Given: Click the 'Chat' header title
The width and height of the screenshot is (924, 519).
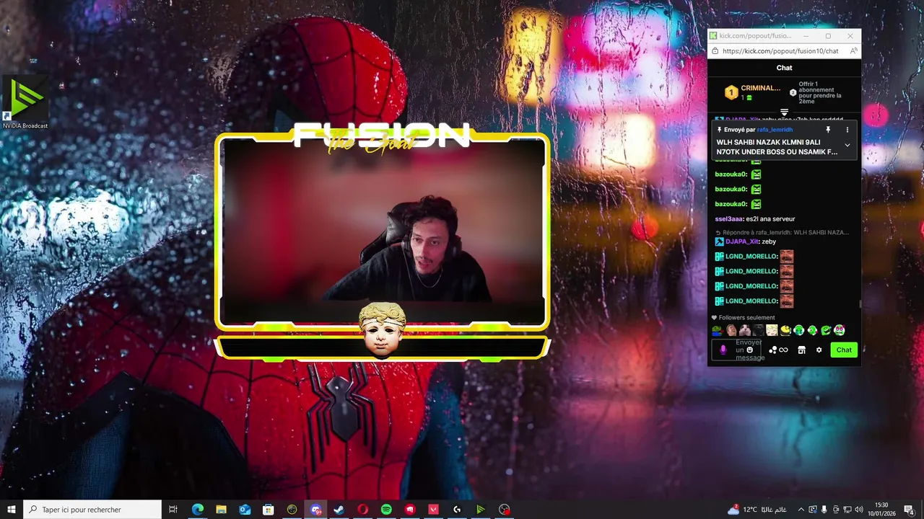Looking at the screenshot, I should pyautogui.click(x=784, y=68).
